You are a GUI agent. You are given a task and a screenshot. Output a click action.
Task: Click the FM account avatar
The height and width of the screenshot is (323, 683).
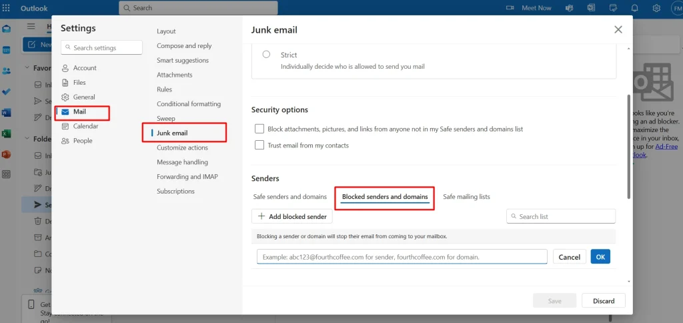[676, 8]
